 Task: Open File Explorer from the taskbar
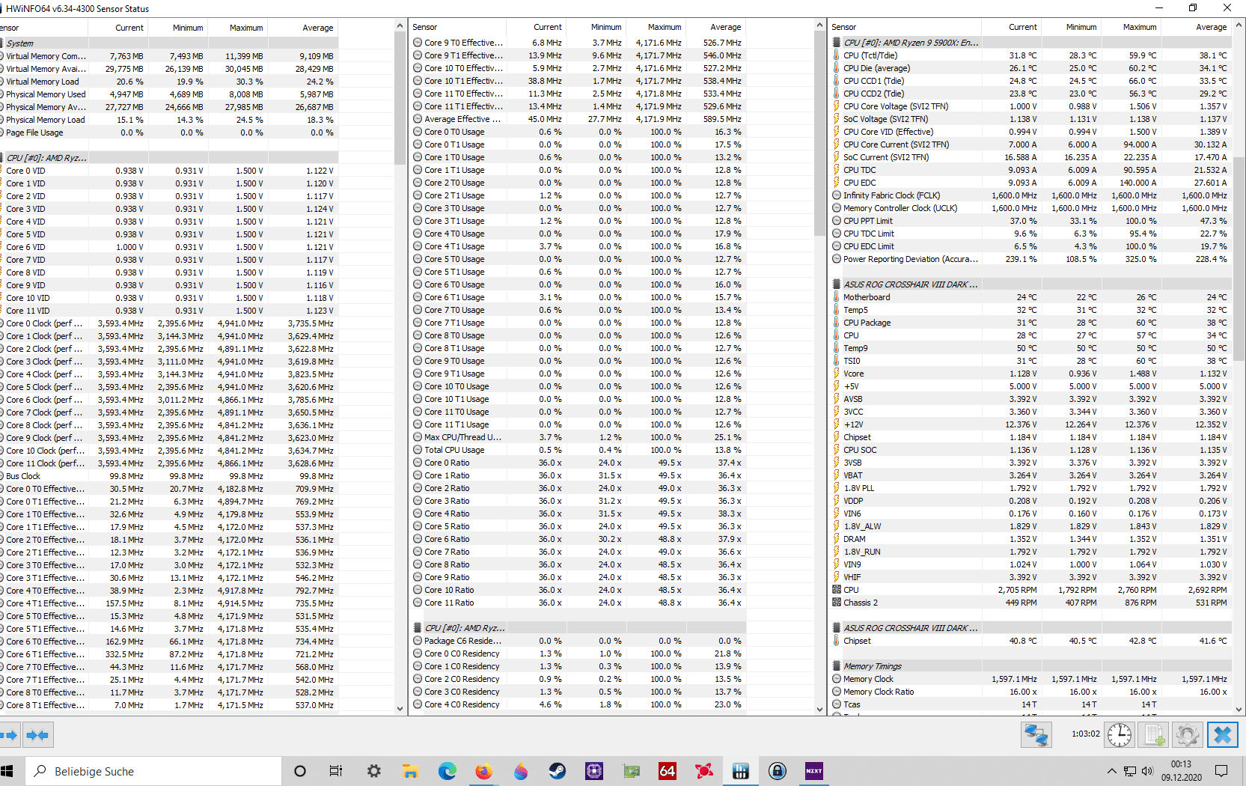pyautogui.click(x=410, y=771)
